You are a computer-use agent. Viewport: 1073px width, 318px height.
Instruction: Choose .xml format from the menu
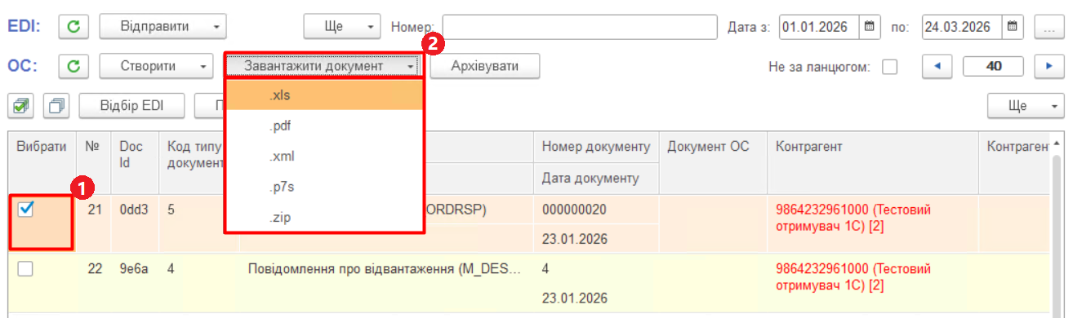pos(324,157)
